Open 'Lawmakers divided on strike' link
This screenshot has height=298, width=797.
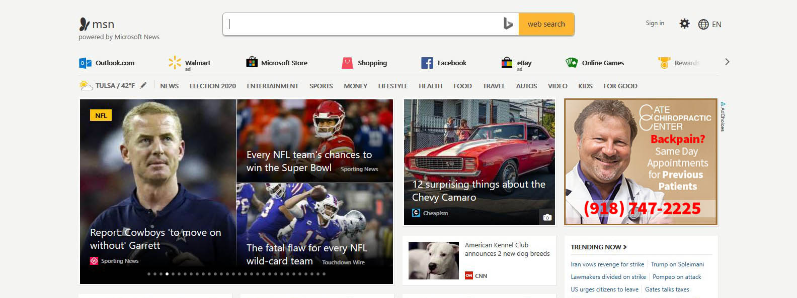pos(608,277)
